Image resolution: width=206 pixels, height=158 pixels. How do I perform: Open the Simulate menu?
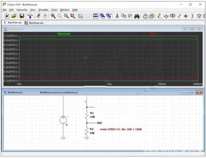43,10
